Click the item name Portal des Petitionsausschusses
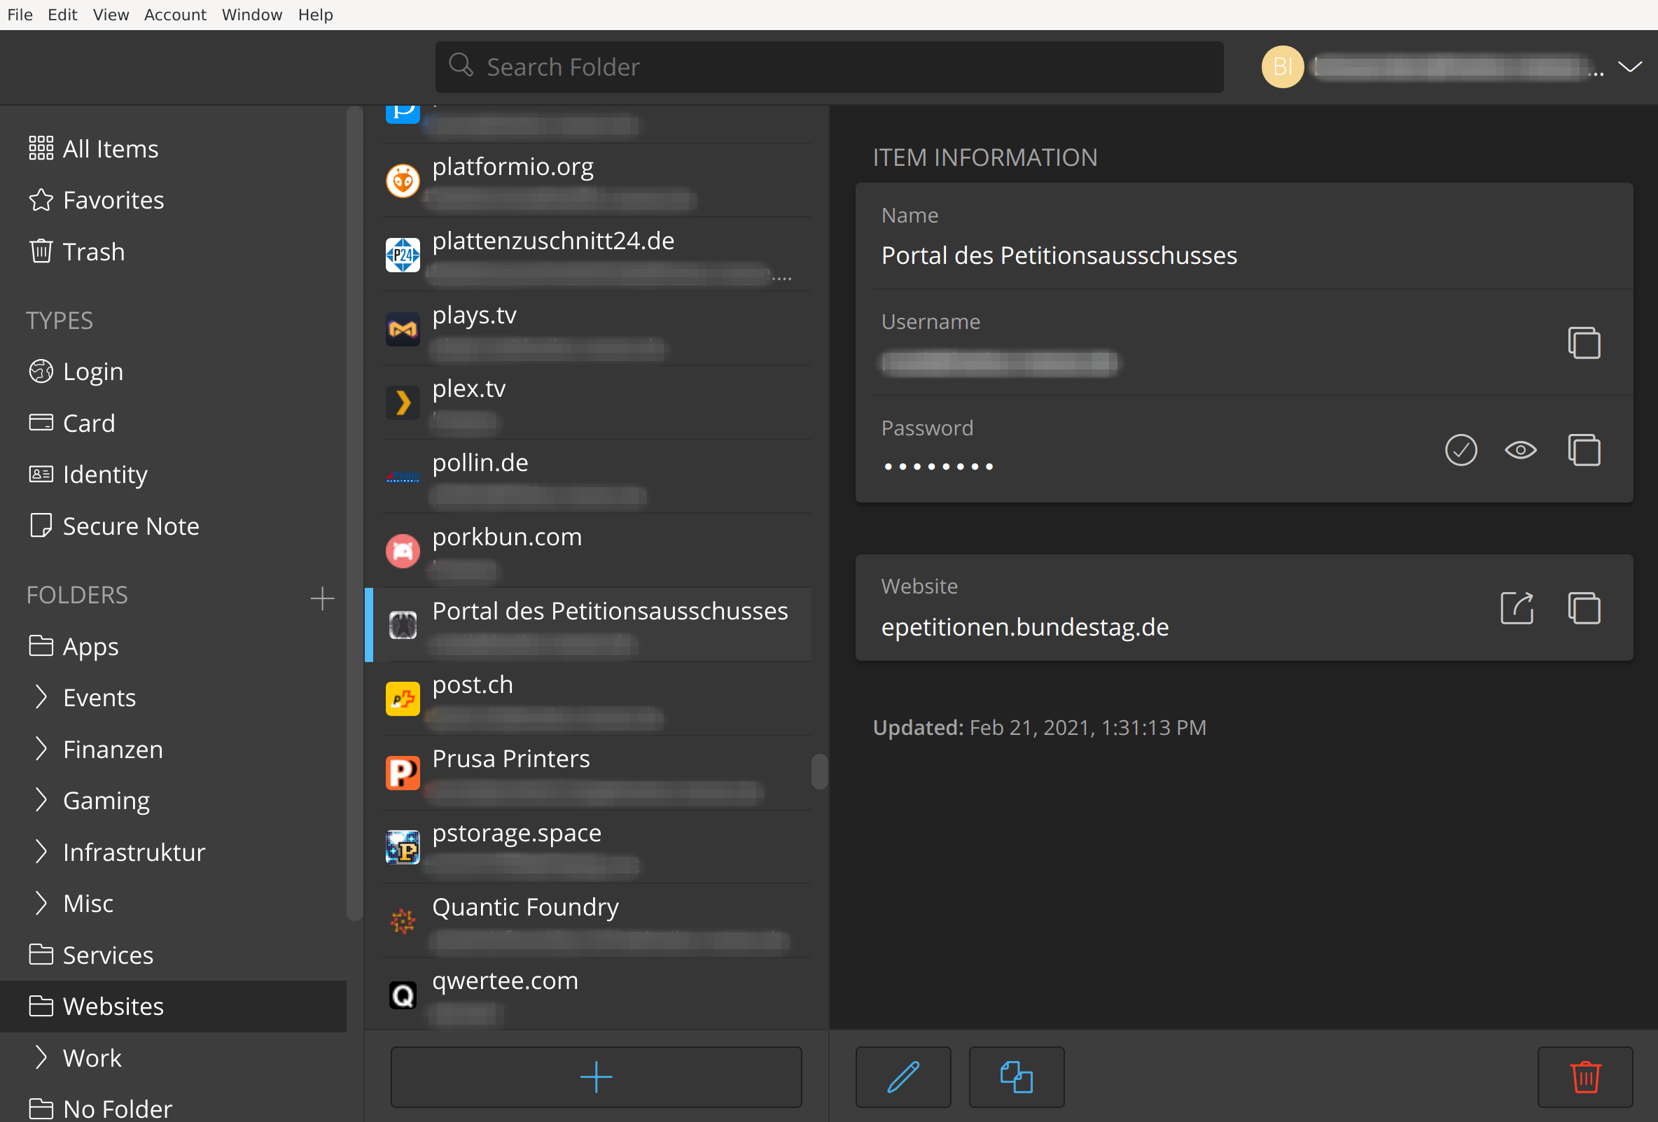Viewport: 1658px width, 1122px height. click(x=1059, y=255)
